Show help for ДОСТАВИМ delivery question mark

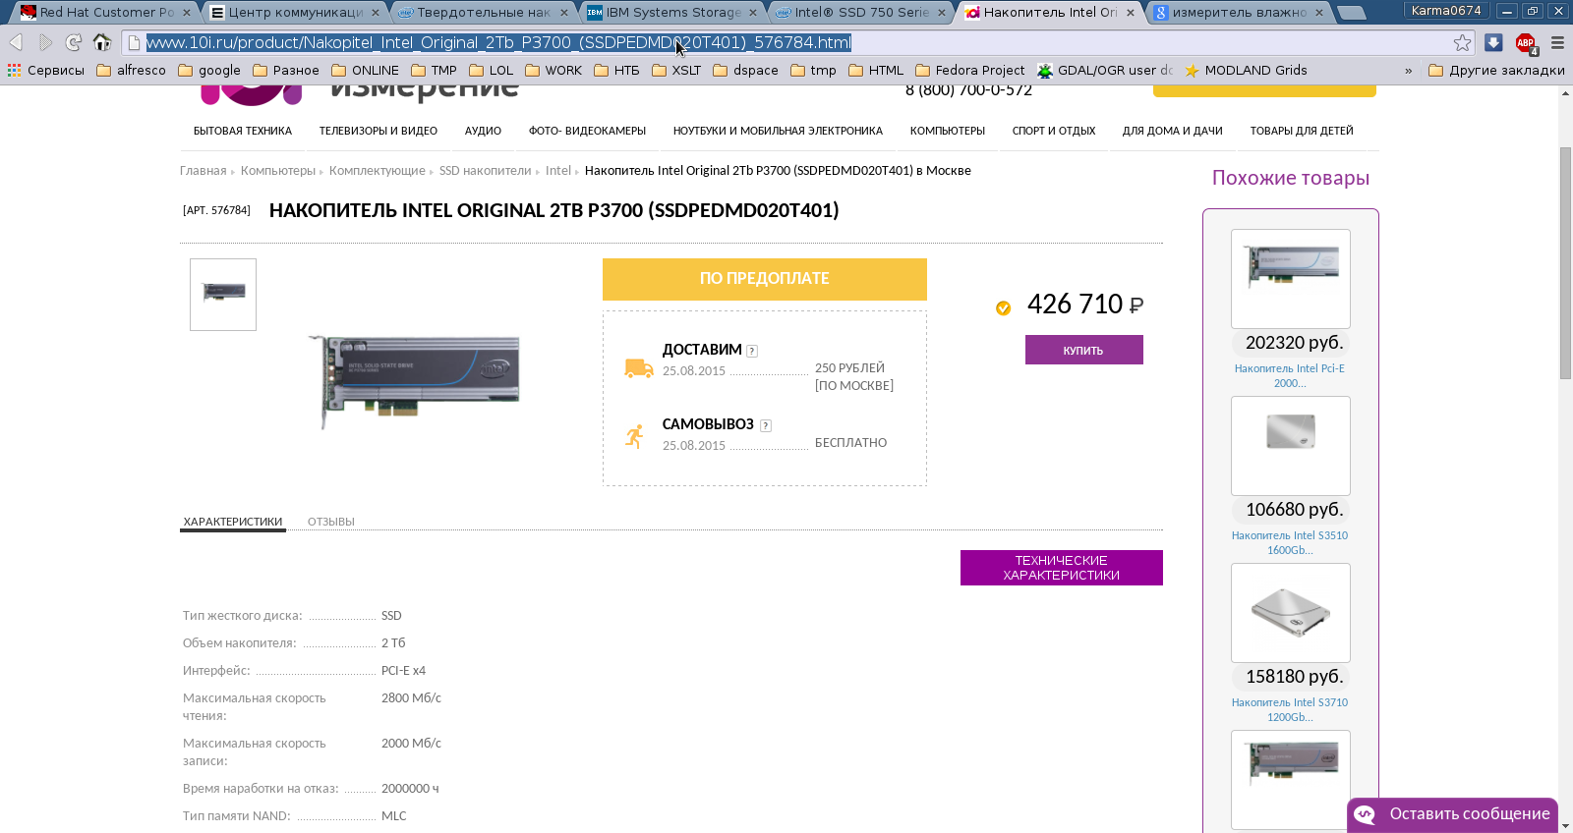point(752,351)
